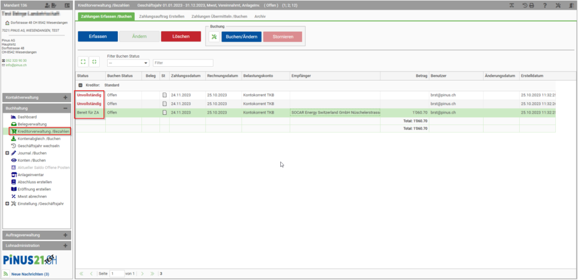Open Dashboard in the Buchhaltung menu
The height and width of the screenshot is (280, 578).
coord(27,117)
